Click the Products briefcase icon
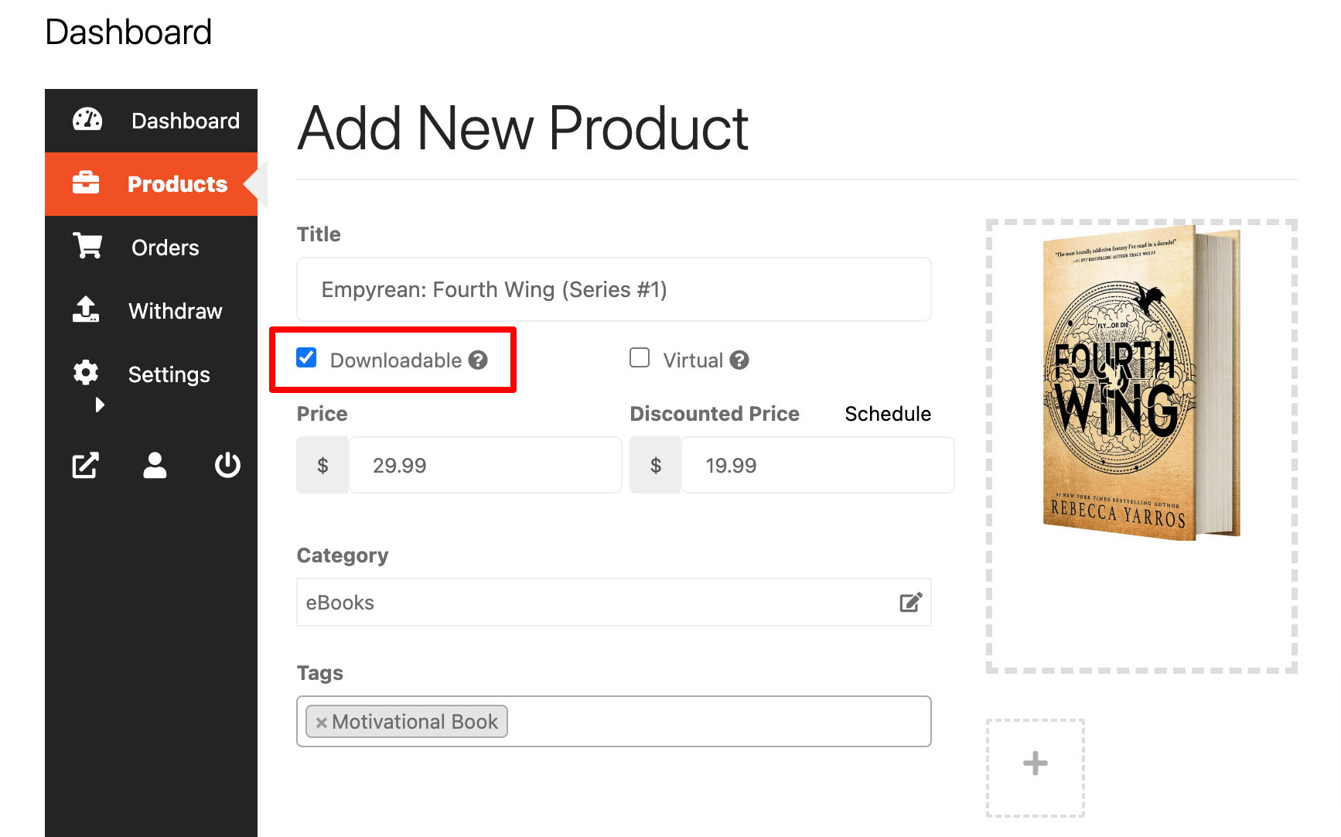This screenshot has height=837, width=1341. [85, 183]
